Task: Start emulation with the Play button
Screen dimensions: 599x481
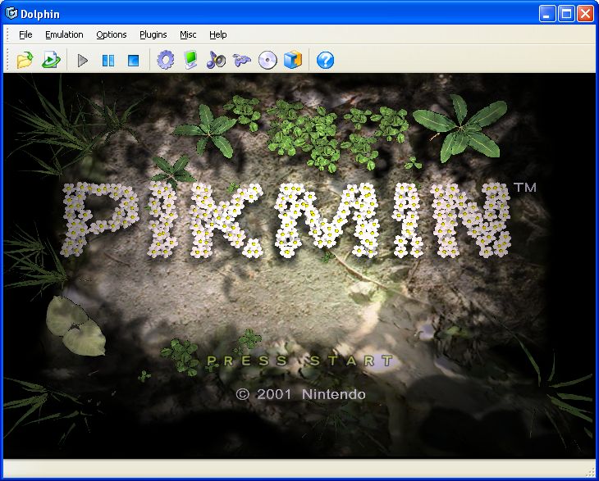Action: (83, 61)
